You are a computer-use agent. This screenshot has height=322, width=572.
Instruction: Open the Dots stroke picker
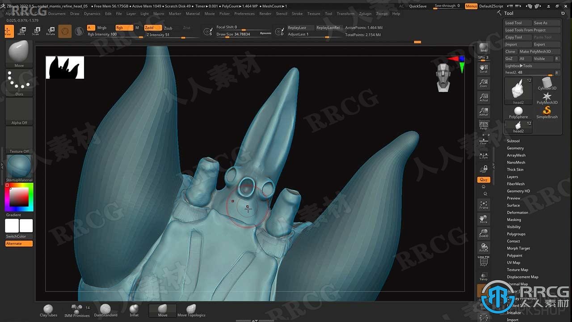[x=19, y=83]
